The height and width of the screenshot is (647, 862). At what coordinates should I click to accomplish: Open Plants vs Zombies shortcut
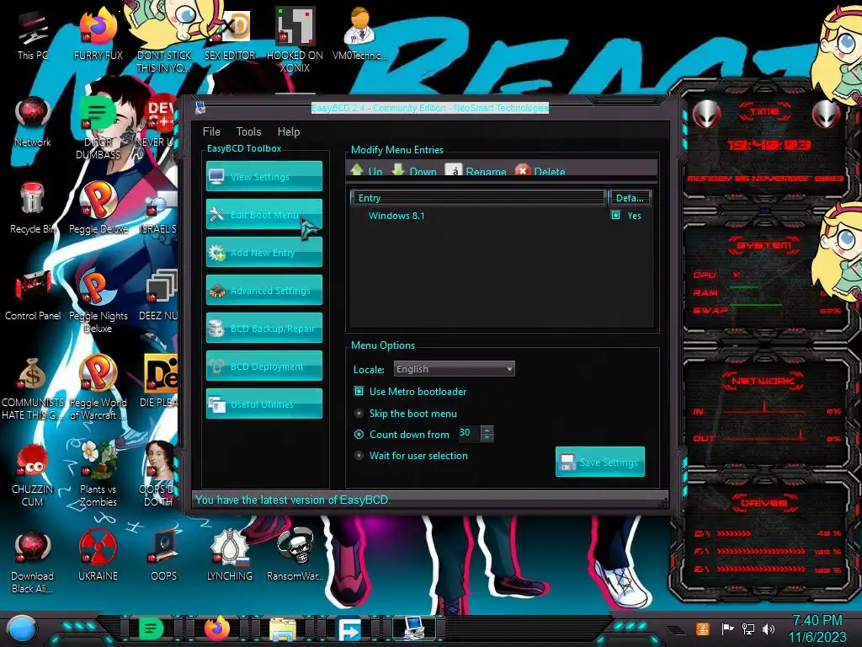point(98,474)
